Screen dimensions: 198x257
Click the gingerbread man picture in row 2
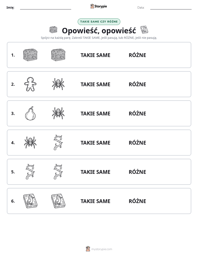30,84
